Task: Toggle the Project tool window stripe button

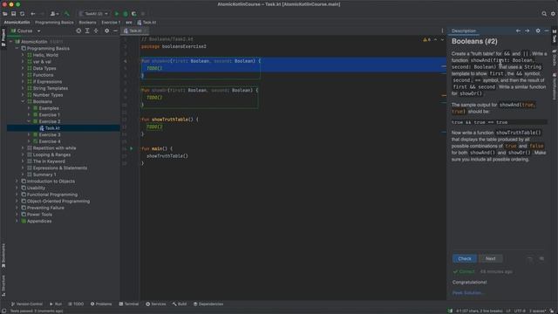Action: point(3,38)
